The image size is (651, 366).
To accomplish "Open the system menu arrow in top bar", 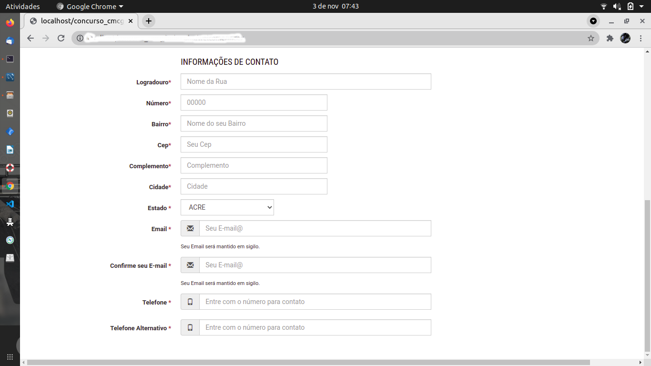I will pyautogui.click(x=642, y=7).
